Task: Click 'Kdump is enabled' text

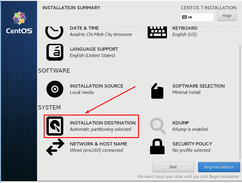Action: tap(190, 129)
